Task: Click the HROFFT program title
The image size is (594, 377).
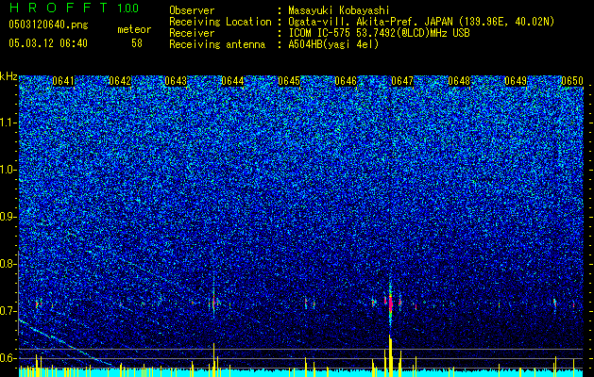Action: point(59,8)
